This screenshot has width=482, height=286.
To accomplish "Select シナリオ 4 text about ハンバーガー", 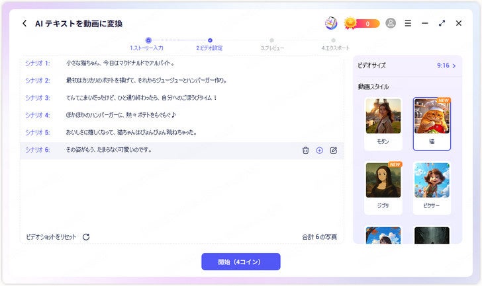I will click(x=120, y=115).
